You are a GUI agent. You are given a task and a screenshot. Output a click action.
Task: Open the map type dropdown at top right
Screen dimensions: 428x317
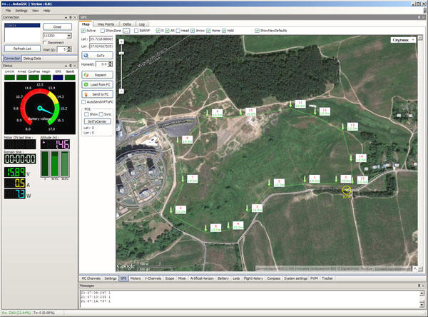[x=404, y=40]
